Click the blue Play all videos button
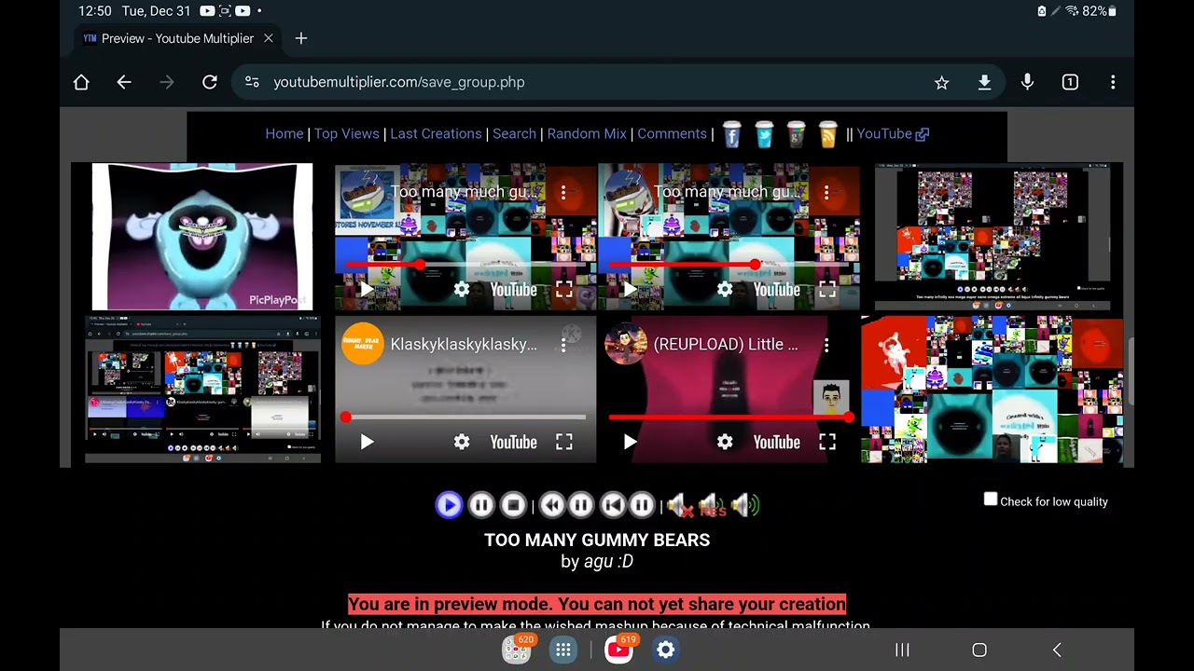This screenshot has width=1194, height=671. pyautogui.click(x=449, y=505)
